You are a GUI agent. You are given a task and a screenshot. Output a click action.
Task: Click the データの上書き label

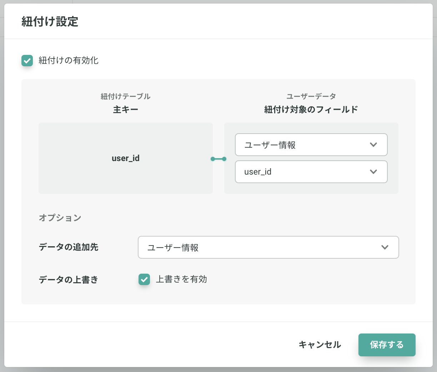coord(69,280)
